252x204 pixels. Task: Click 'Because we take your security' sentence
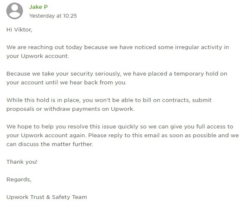[x=50, y=73]
